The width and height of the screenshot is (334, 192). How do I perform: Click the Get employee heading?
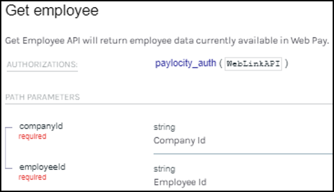(52, 10)
